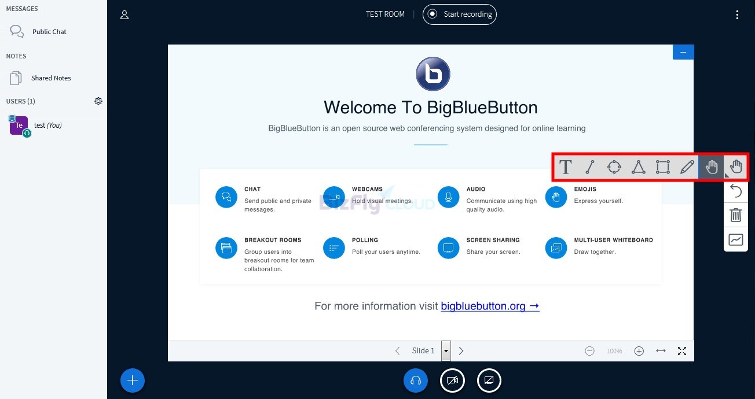Click the WEBCAMS label on slide
Viewport: 755px width, 399px height.
click(x=367, y=189)
